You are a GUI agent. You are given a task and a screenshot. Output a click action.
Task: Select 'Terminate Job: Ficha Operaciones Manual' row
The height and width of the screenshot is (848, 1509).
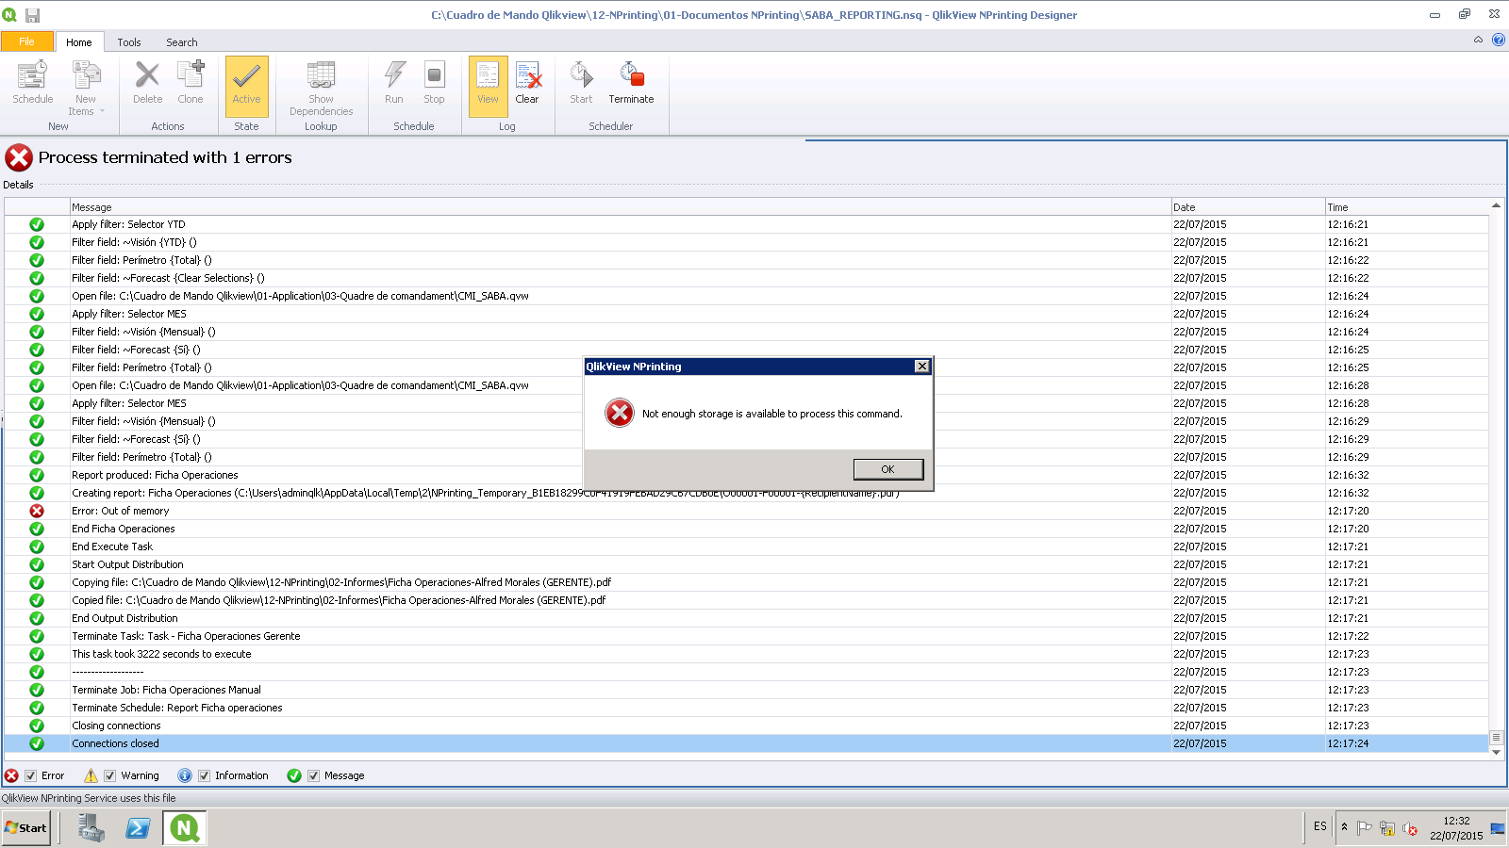click(746, 690)
